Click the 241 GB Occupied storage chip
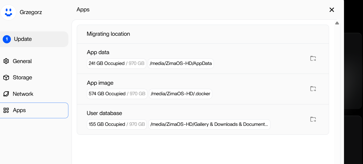363x164 pixels. (x=116, y=64)
